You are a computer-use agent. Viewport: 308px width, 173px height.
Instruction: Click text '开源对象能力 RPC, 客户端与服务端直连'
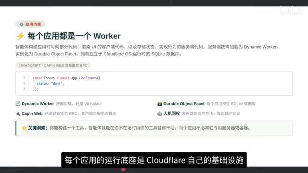point(80,113)
